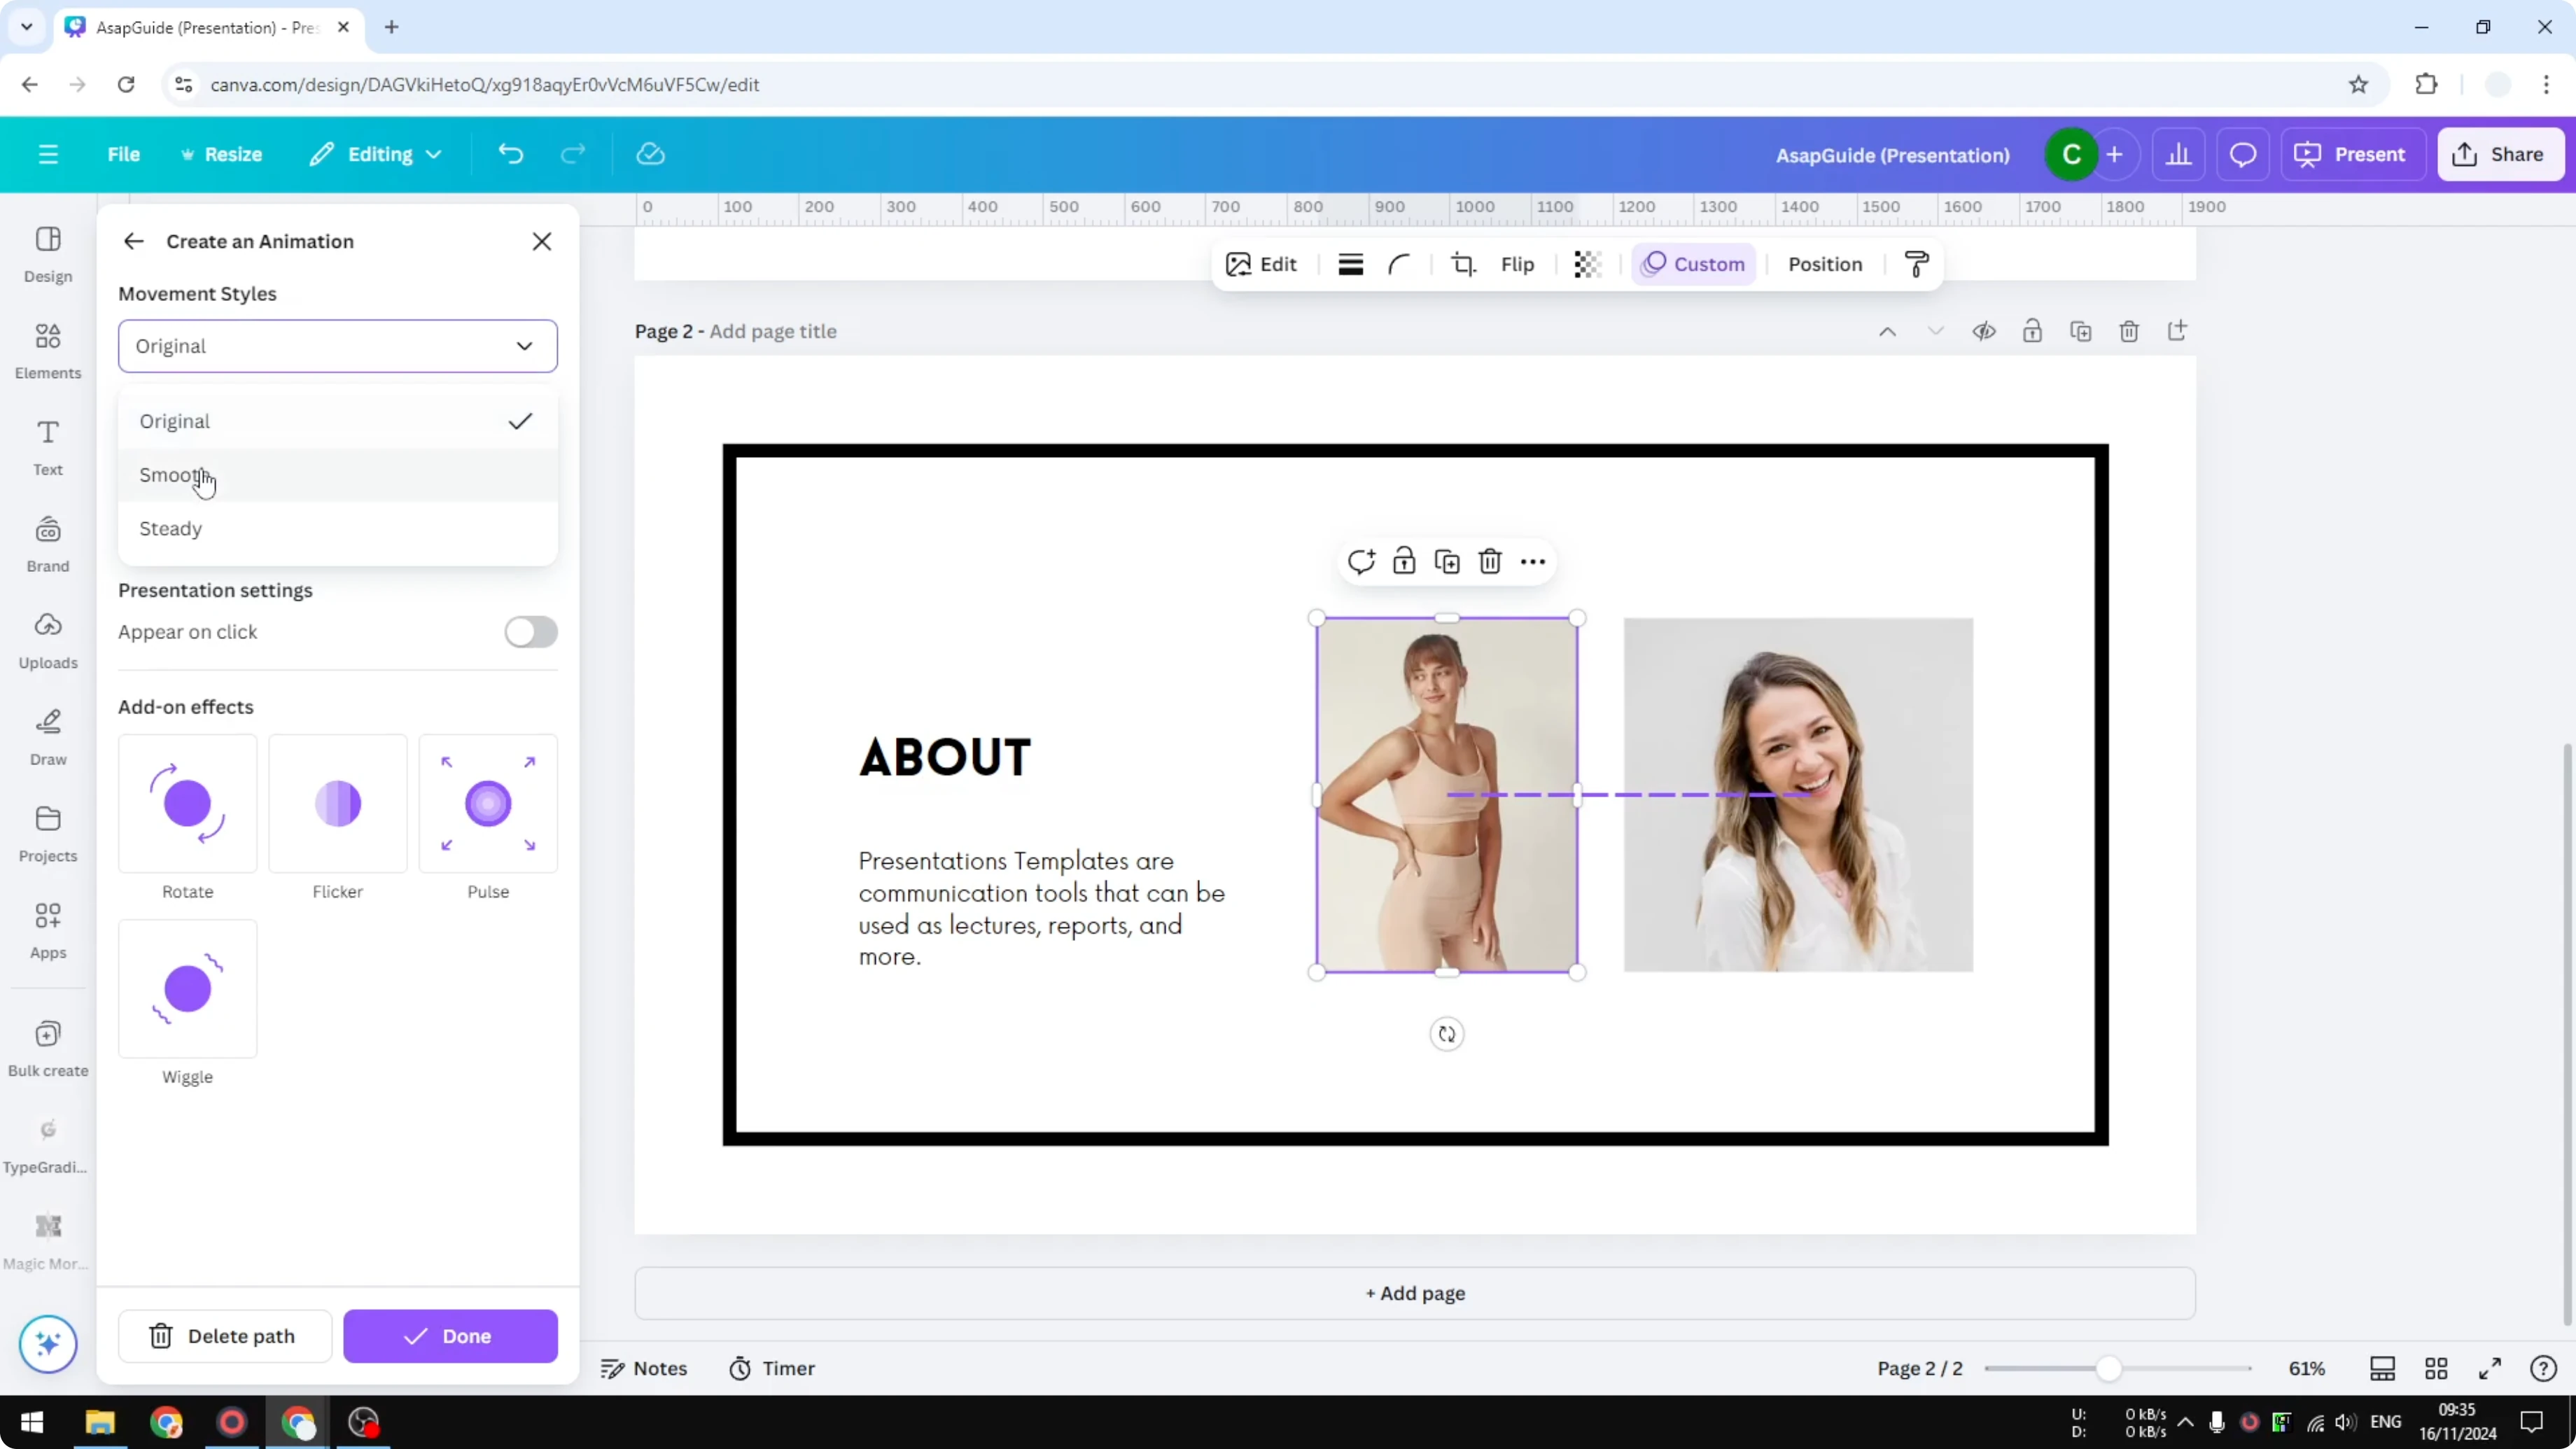
Task: Click the Done button
Action: 450,1336
